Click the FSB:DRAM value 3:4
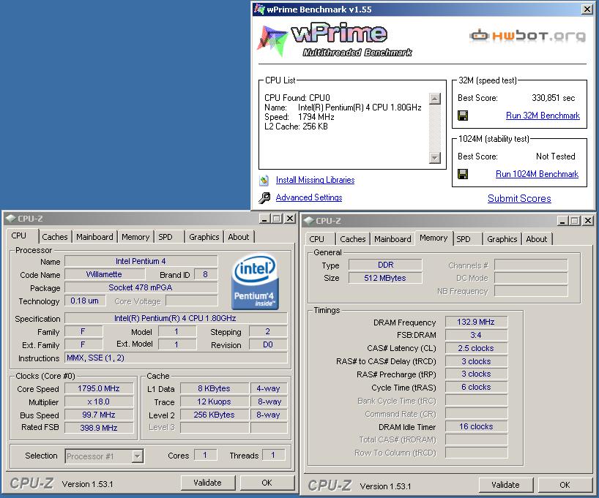 coord(476,335)
